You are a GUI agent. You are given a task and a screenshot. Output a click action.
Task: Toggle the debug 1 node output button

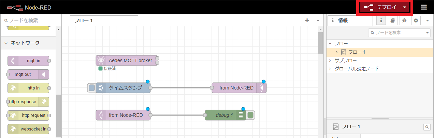click(250, 115)
